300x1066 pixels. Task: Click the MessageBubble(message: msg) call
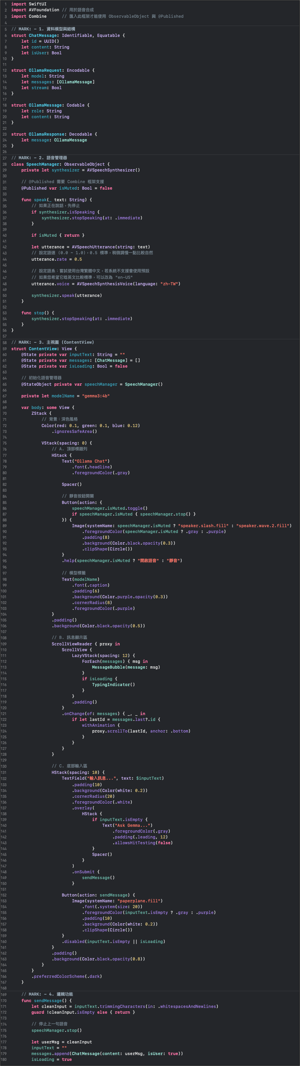click(x=125, y=667)
